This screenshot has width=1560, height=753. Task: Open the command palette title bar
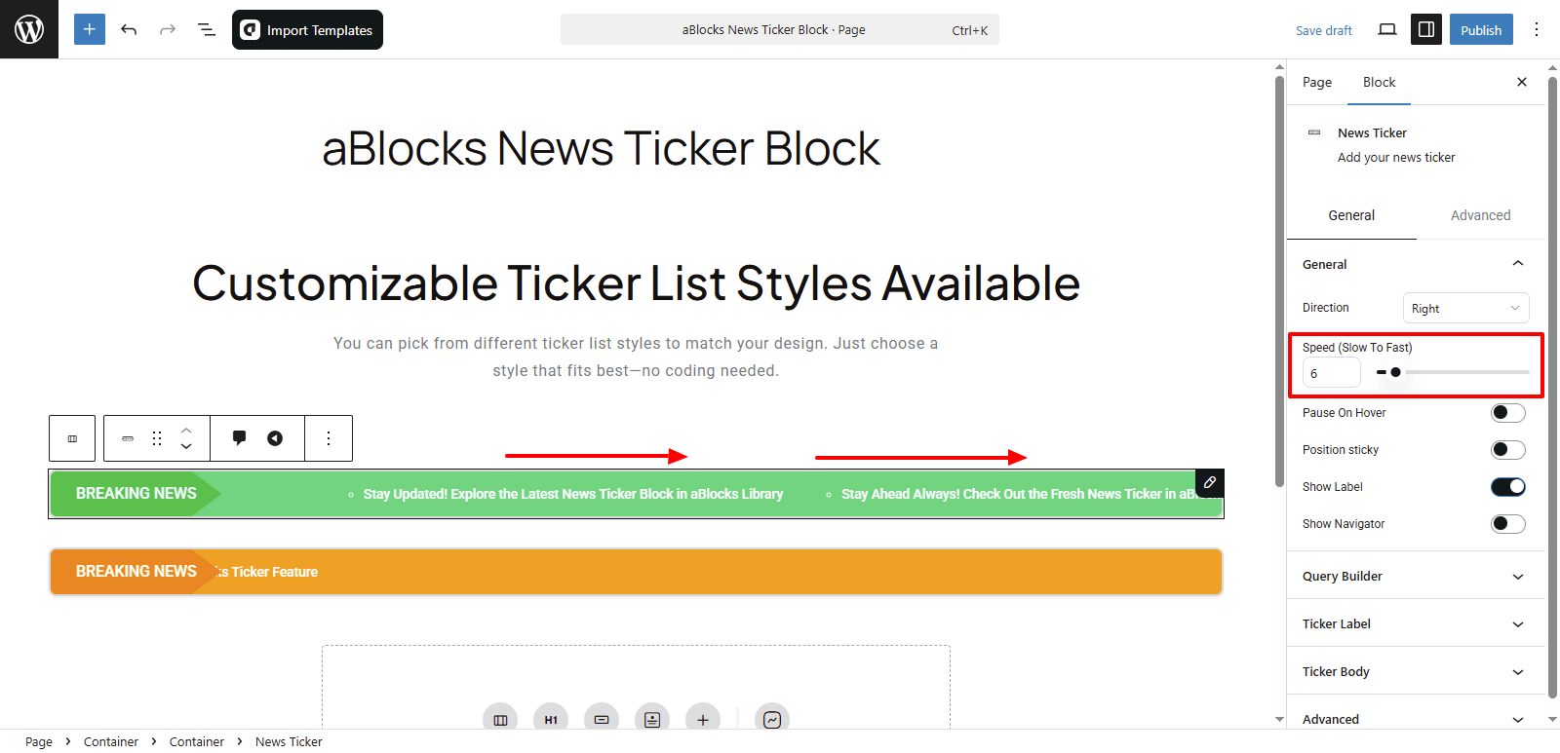(780, 29)
